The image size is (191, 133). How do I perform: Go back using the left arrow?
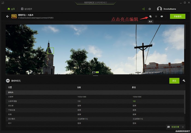click(8, 16)
